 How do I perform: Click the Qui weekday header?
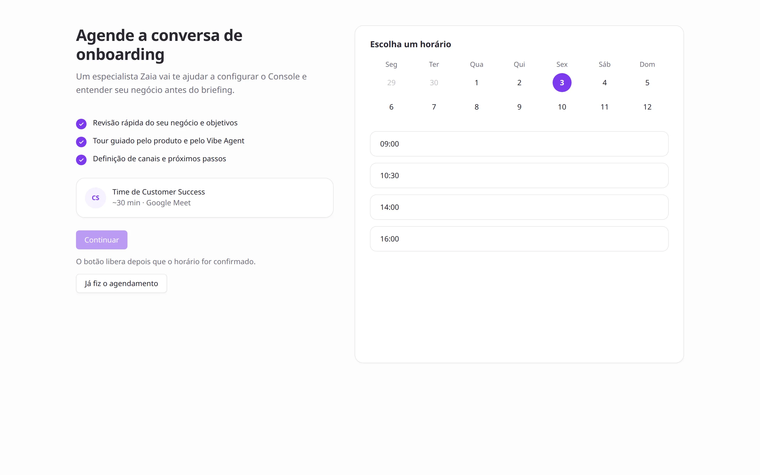point(519,64)
